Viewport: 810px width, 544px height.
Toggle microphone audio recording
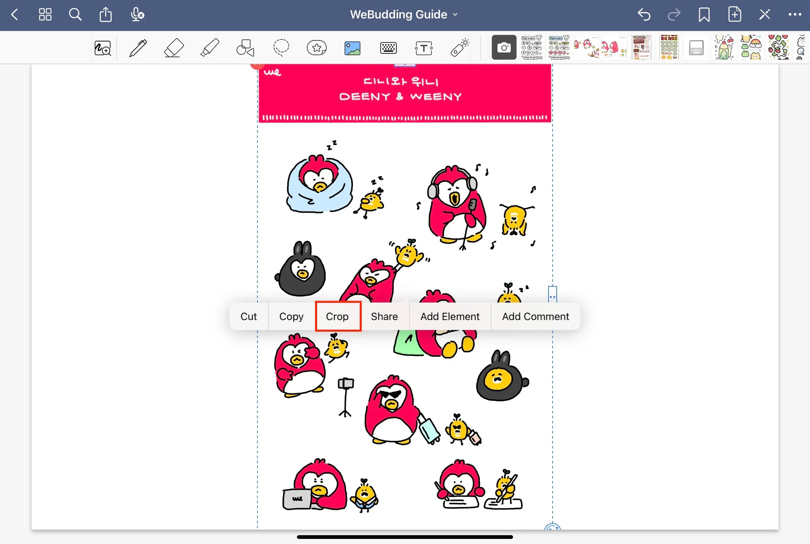pyautogui.click(x=137, y=15)
